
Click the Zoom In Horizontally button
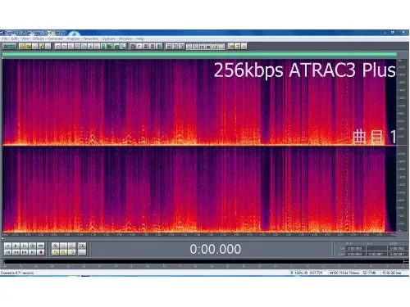(55, 246)
